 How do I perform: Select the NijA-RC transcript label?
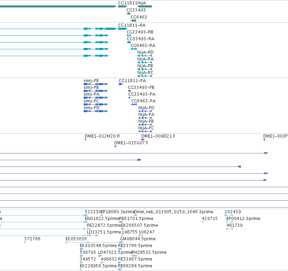[145, 73]
